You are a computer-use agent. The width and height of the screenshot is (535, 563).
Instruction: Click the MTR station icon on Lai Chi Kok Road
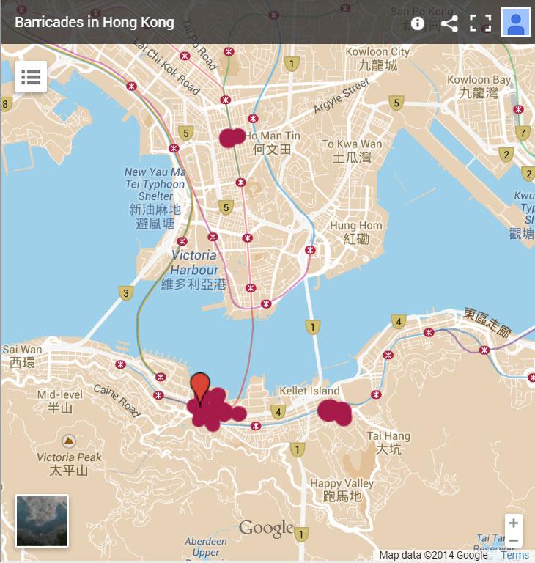(185, 56)
